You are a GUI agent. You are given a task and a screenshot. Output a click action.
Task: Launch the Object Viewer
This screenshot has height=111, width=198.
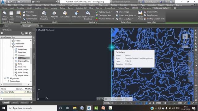click(30, 15)
